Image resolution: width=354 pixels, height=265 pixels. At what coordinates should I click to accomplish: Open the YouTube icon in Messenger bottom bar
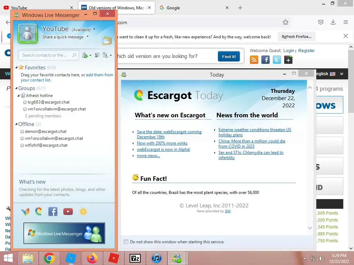click(68, 212)
